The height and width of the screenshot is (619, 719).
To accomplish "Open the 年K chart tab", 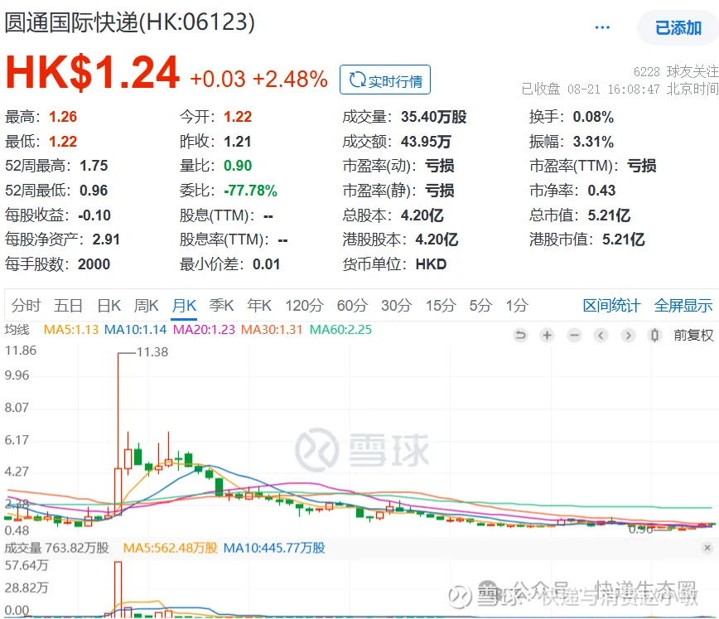I will click(x=259, y=306).
